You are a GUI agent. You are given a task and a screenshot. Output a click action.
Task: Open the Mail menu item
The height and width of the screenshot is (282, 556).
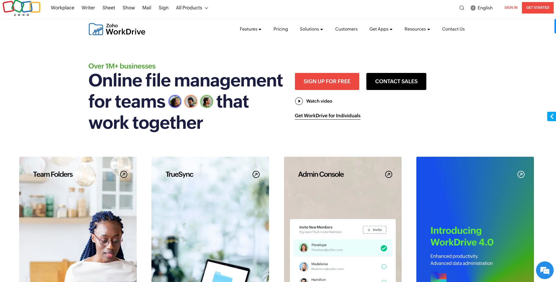(x=147, y=8)
